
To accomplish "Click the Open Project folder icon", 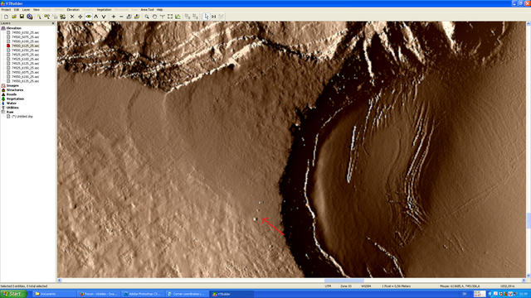I will (x=14, y=17).
